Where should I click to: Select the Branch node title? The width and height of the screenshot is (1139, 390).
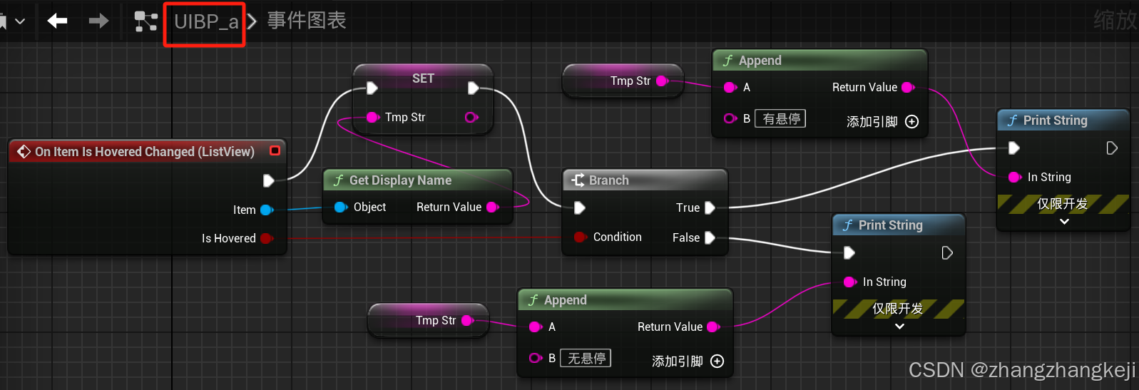pyautogui.click(x=608, y=180)
